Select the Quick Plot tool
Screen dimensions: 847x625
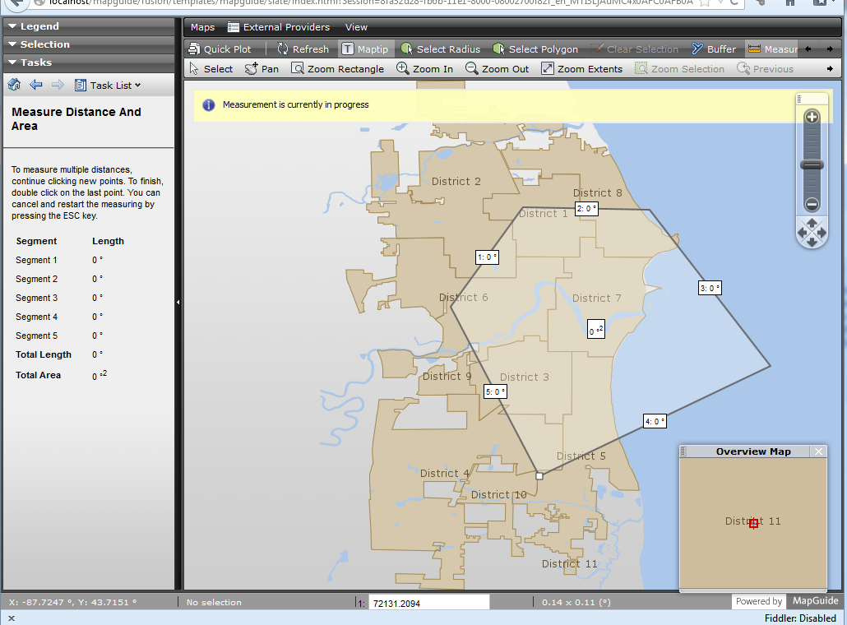pos(224,49)
